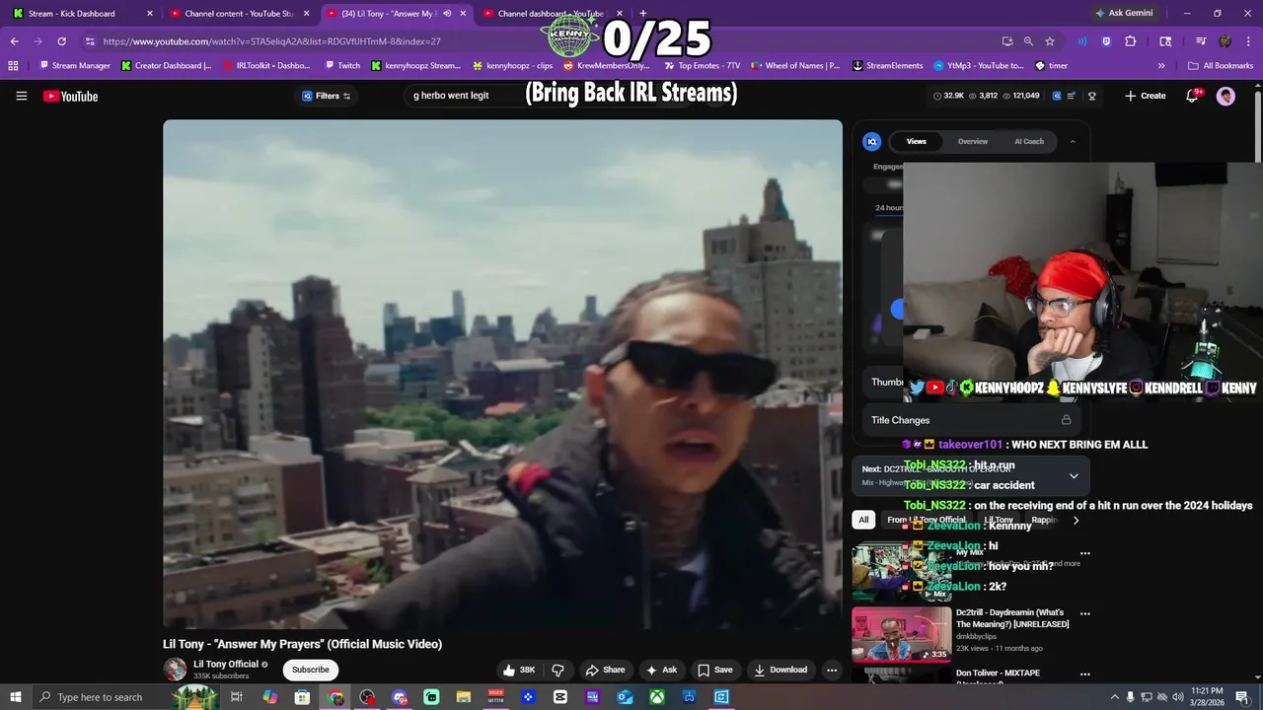Open the YouTube hamburger guide menu
Image resolution: width=1263 pixels, height=710 pixels.
pyautogui.click(x=21, y=96)
